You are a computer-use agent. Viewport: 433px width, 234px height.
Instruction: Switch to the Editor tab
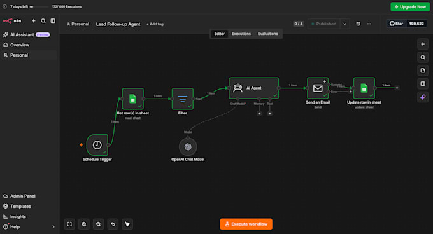coord(220,34)
